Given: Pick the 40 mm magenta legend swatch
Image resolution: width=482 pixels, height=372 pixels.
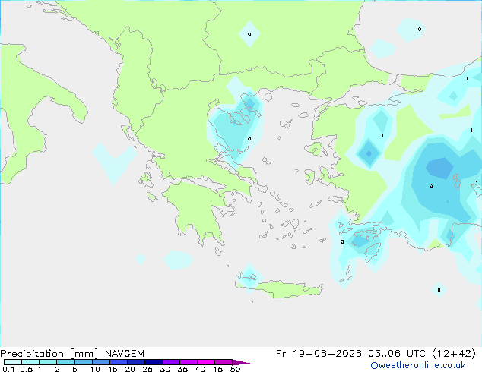Looking at the screenshot, I should tap(206, 362).
